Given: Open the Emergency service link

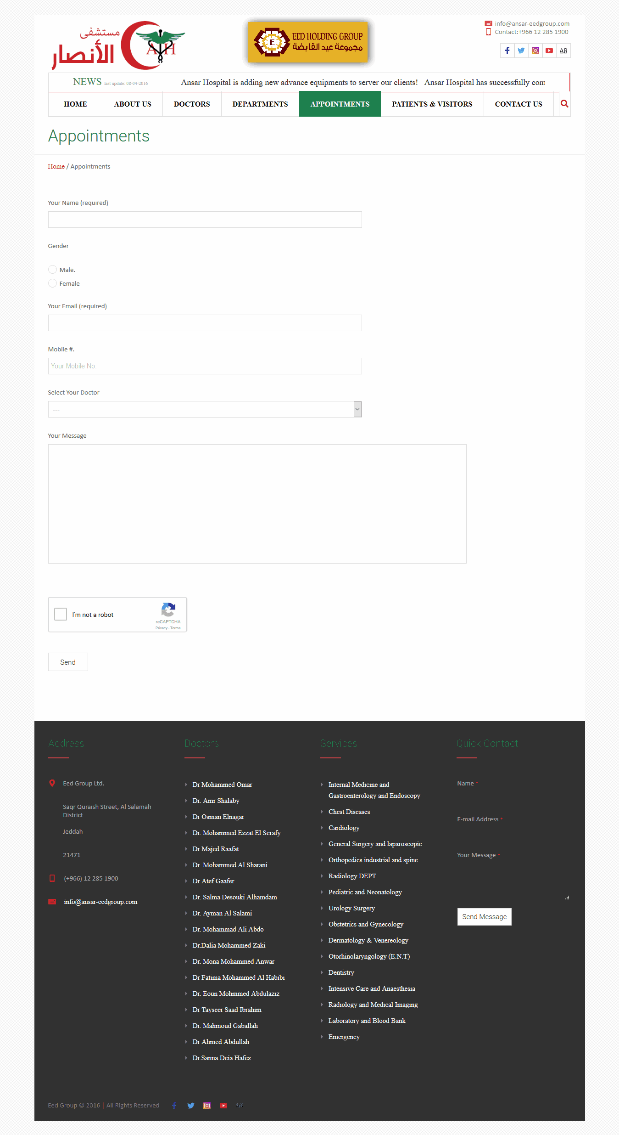Looking at the screenshot, I should coord(344,1037).
